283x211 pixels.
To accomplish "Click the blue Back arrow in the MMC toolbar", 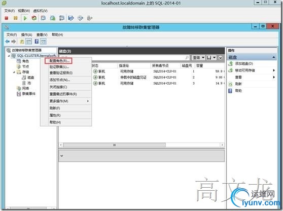I will click(x=8, y=42).
